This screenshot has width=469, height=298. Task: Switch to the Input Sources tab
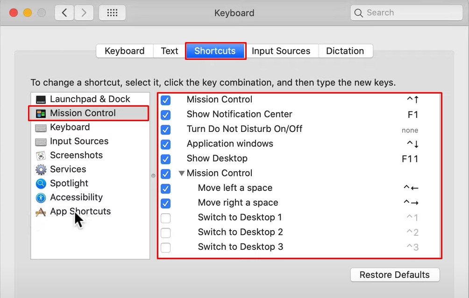(x=281, y=51)
